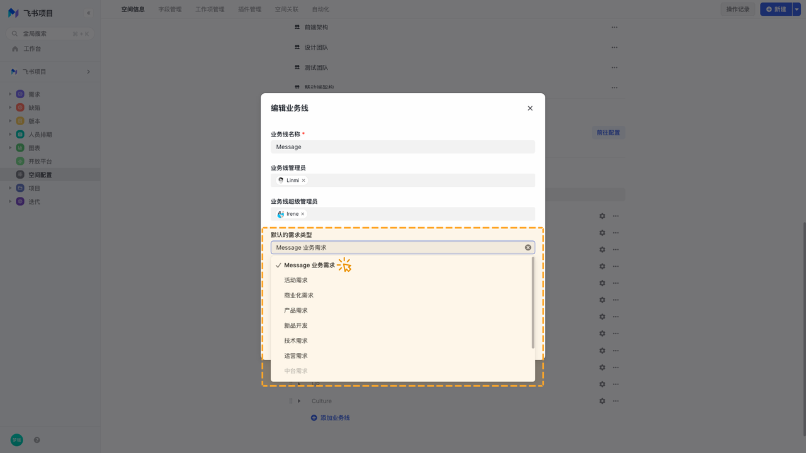
Task: Switch to the 字段管理 tab
Action: 170,9
